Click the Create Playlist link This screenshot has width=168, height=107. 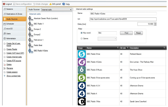click(x=12, y=49)
